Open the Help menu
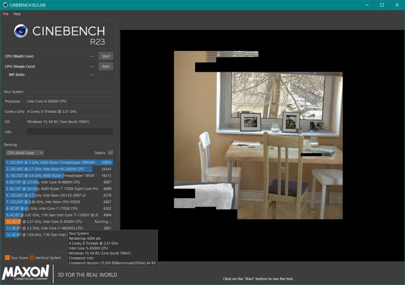Viewport: 405px width, 285px height. 17,14
